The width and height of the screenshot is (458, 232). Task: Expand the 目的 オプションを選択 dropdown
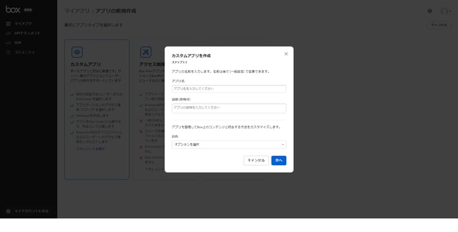[x=229, y=144]
